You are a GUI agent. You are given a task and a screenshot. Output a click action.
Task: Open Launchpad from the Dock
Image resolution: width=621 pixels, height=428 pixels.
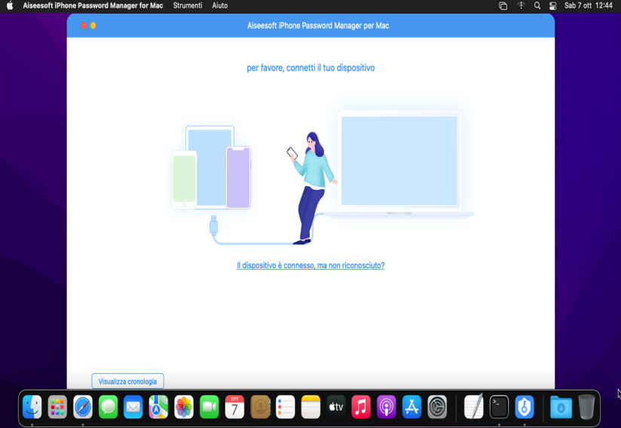(x=57, y=407)
